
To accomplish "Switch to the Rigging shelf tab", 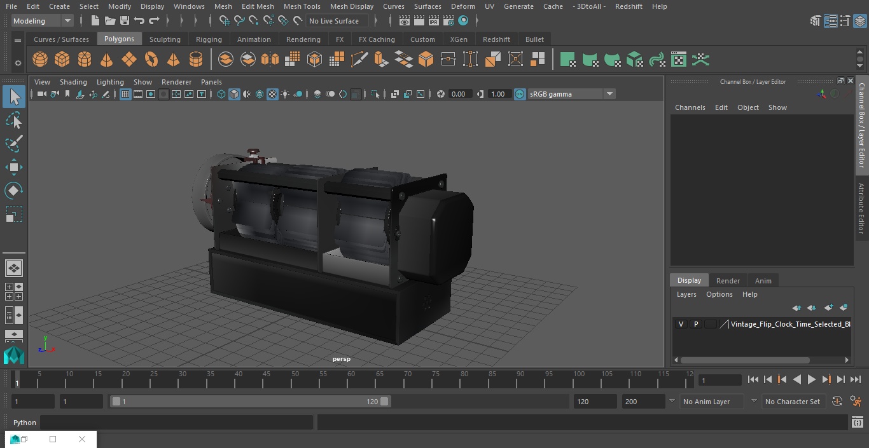I will [209, 39].
